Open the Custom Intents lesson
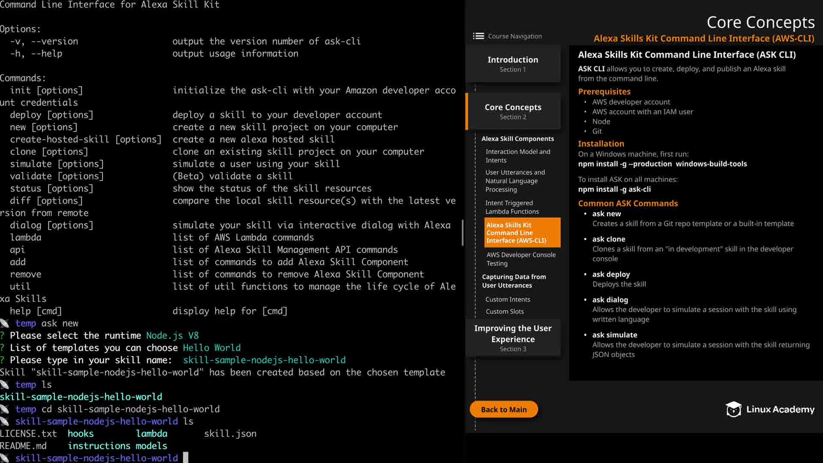Screen dimensions: 823x463 click(508, 299)
